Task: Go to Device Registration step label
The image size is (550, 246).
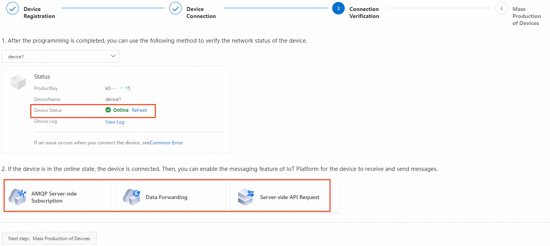Action: coord(39,13)
